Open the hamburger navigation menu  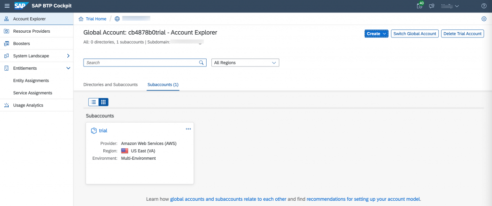click(7, 6)
